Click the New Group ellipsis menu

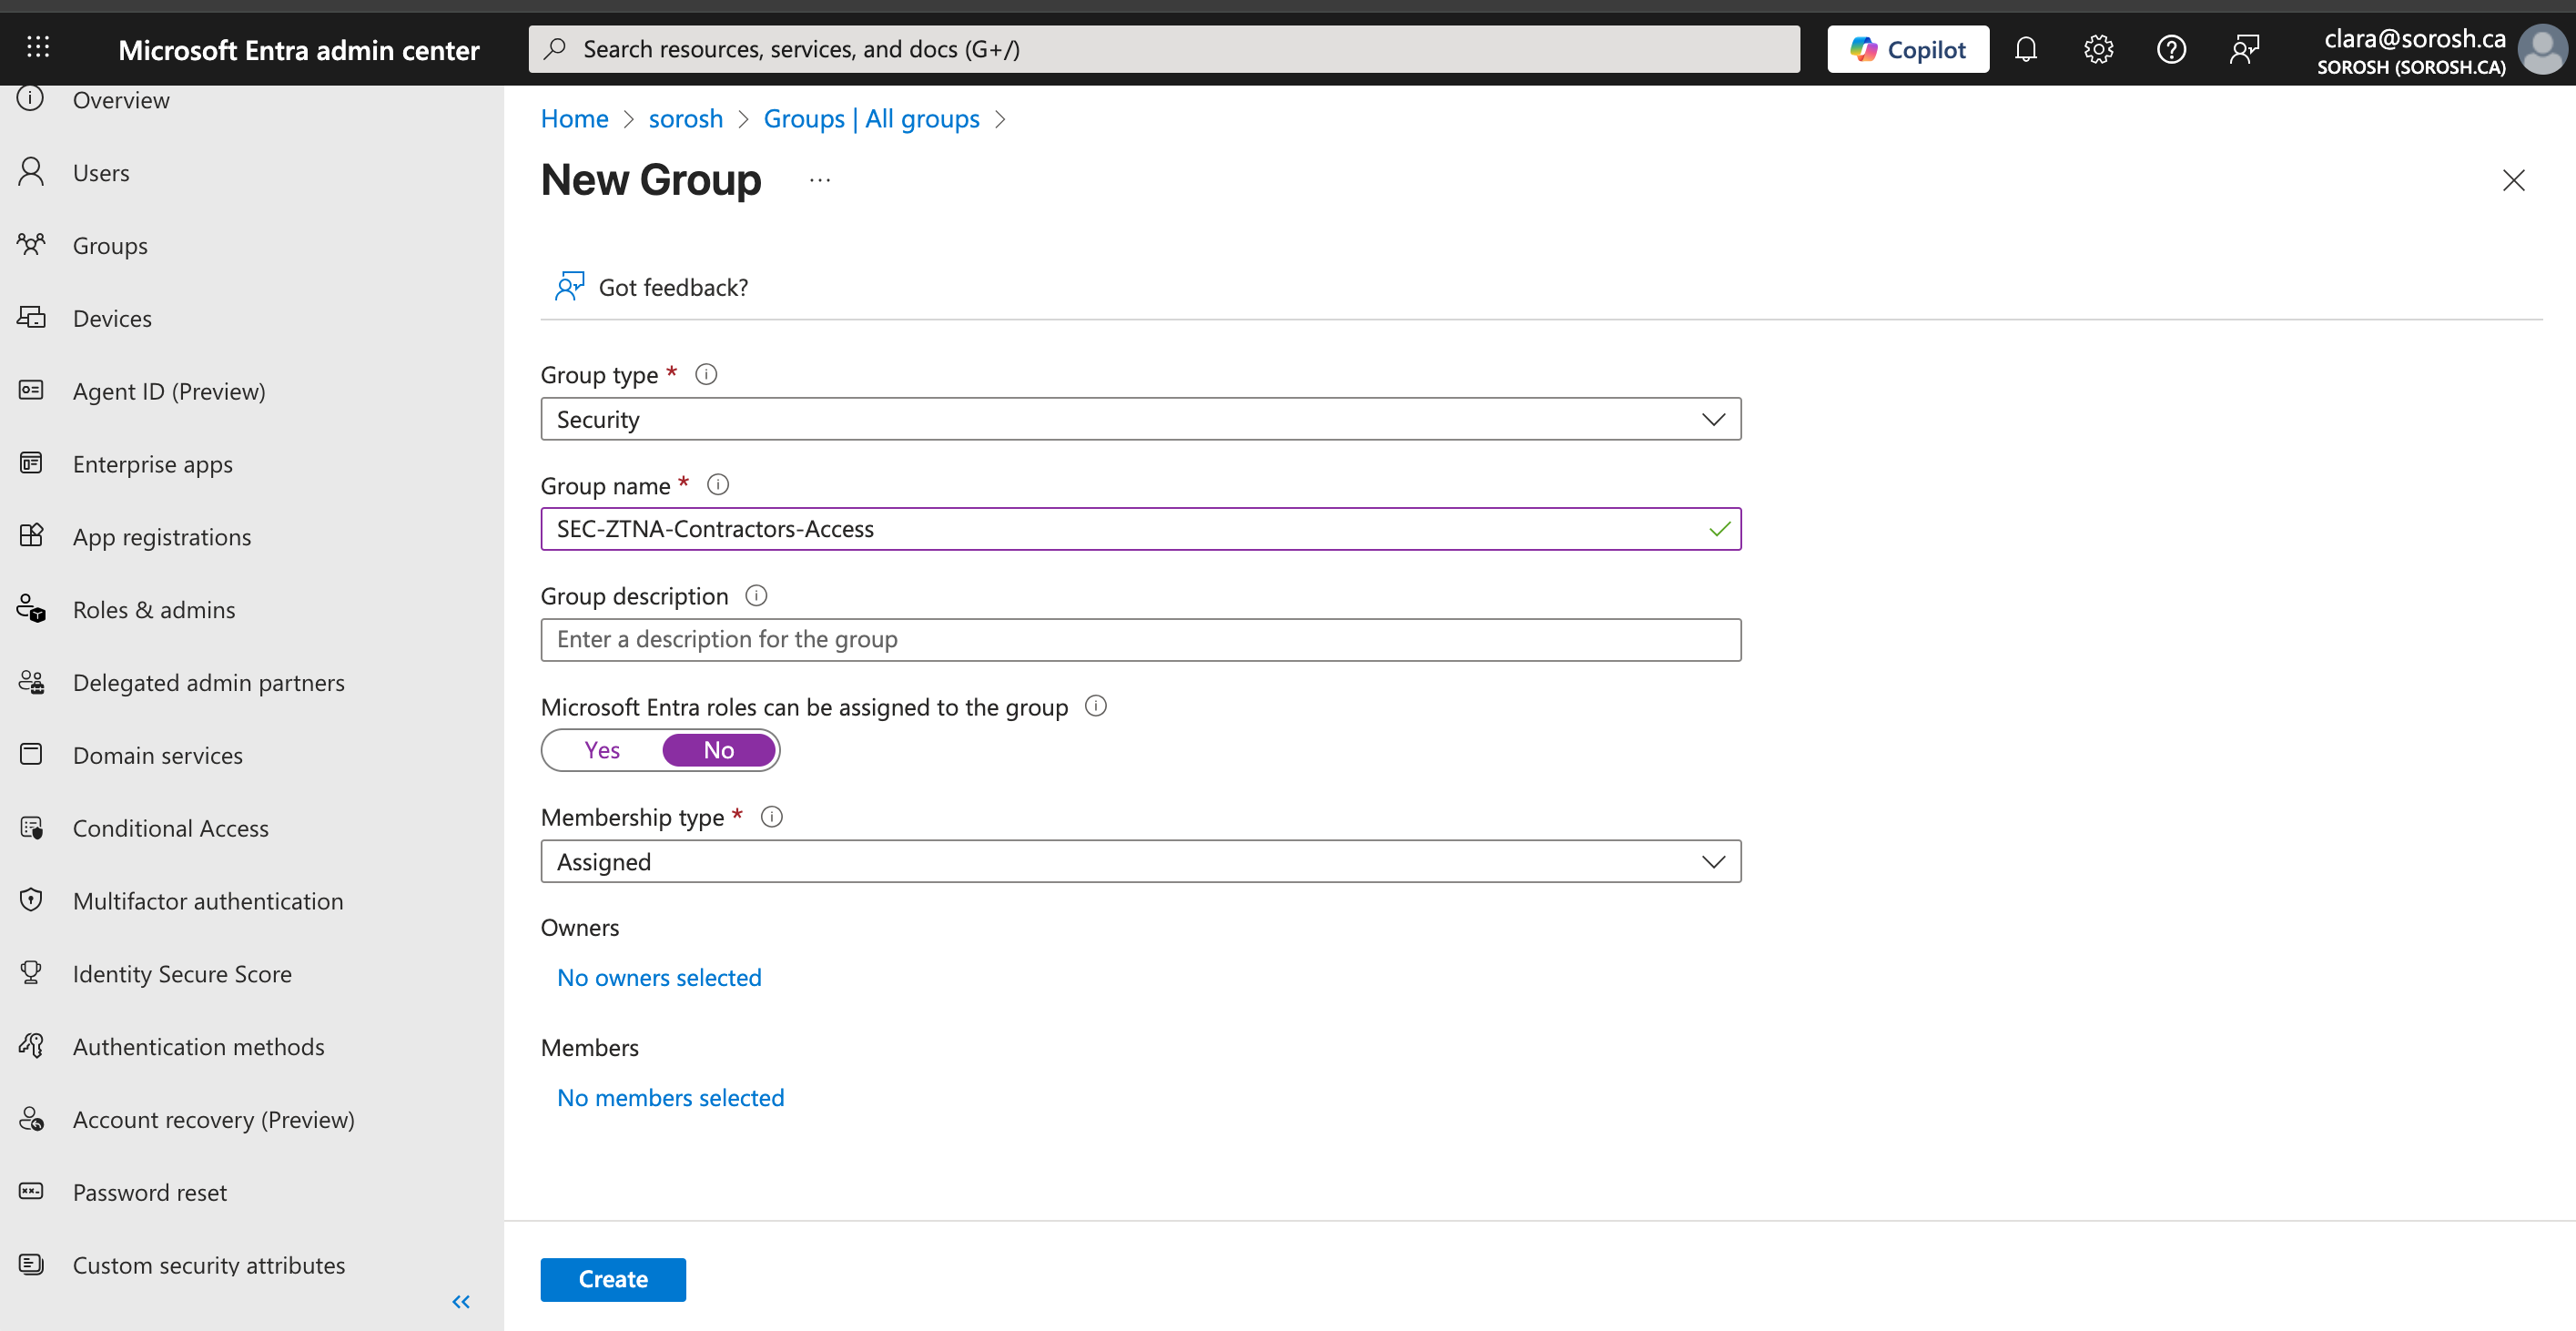(820, 180)
